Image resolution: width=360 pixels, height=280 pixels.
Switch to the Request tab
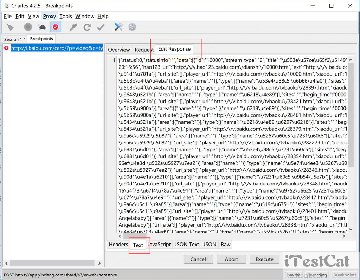(x=144, y=50)
